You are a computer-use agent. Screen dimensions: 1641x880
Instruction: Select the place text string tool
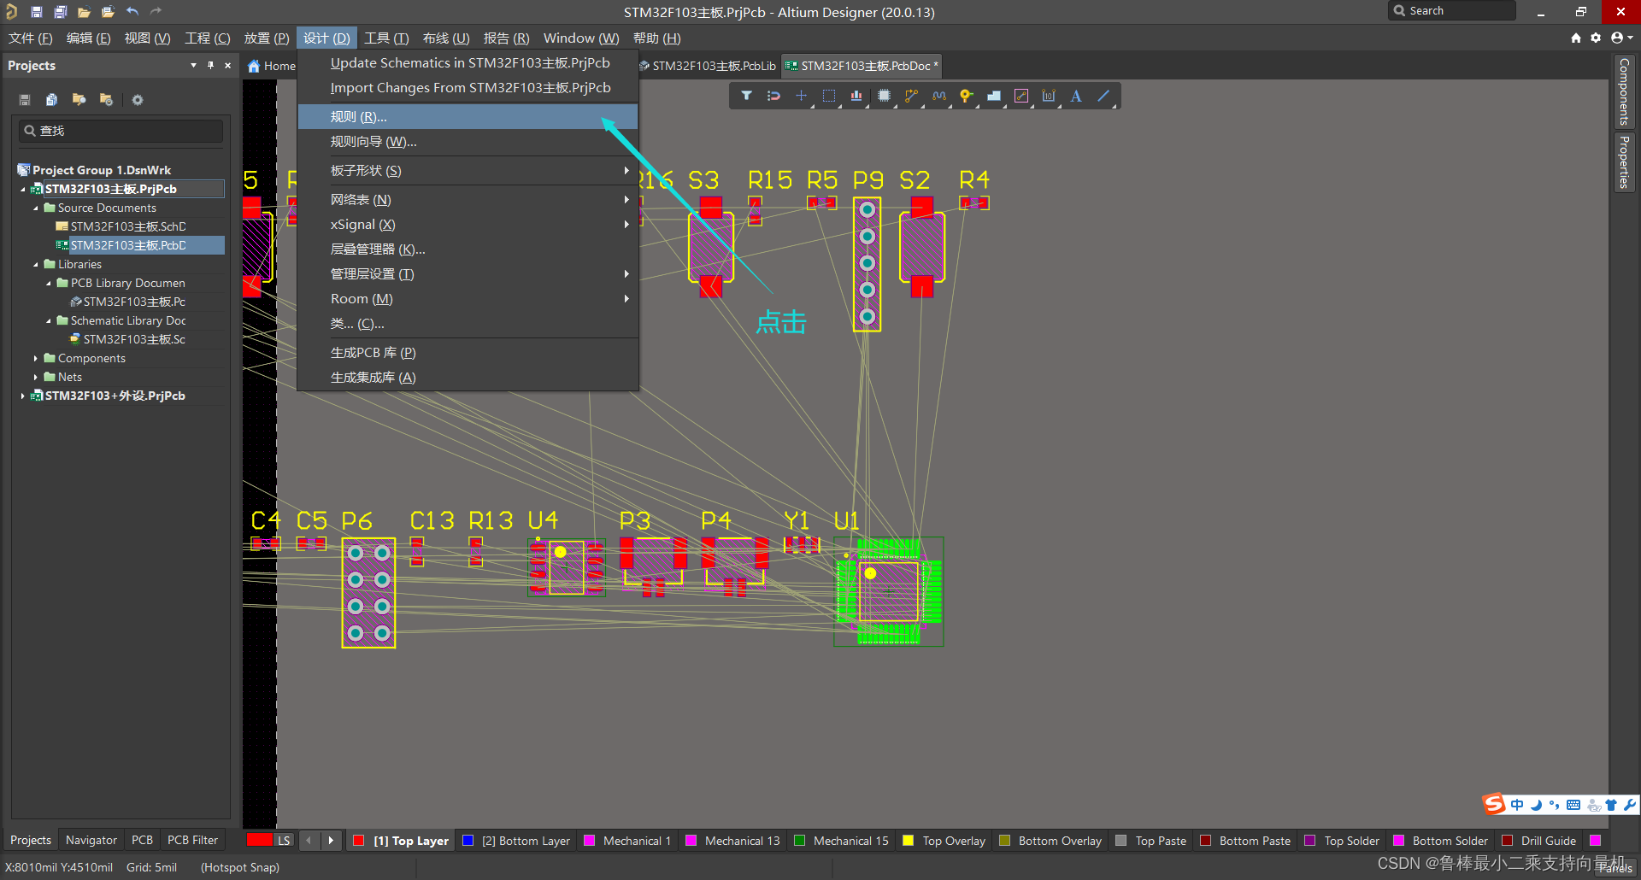click(1076, 96)
